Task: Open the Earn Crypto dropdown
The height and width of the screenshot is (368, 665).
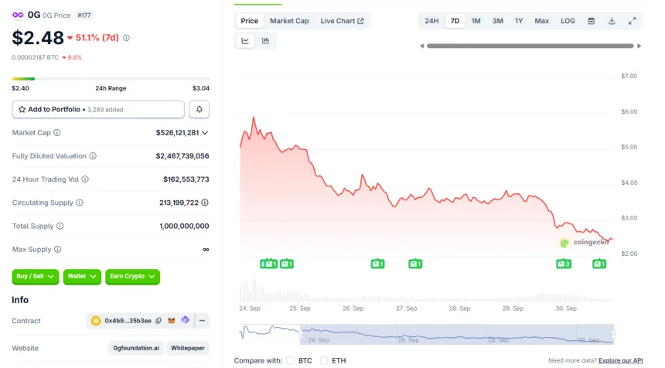Action: pyautogui.click(x=132, y=276)
